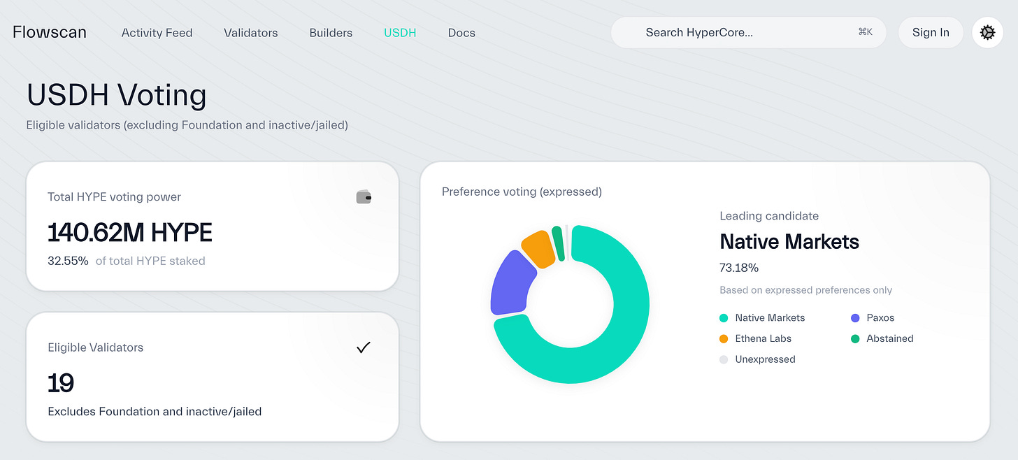
Task: Click the Native Markets leading candidate heading
Action: (789, 242)
